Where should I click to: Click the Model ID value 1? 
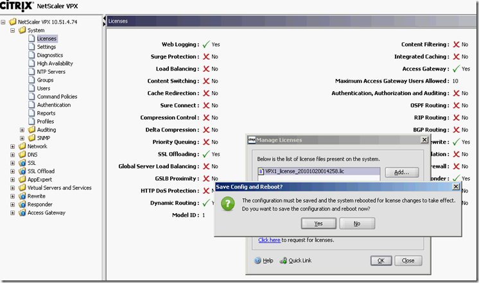coord(204,215)
